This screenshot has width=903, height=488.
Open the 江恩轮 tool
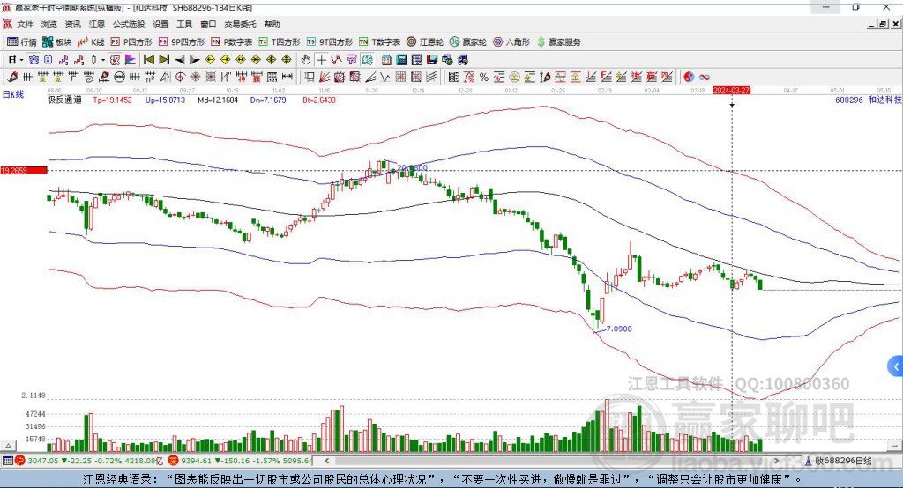coord(425,42)
